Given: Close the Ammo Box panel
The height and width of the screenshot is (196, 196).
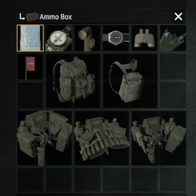Looking at the screenshot, I should tap(178, 17).
